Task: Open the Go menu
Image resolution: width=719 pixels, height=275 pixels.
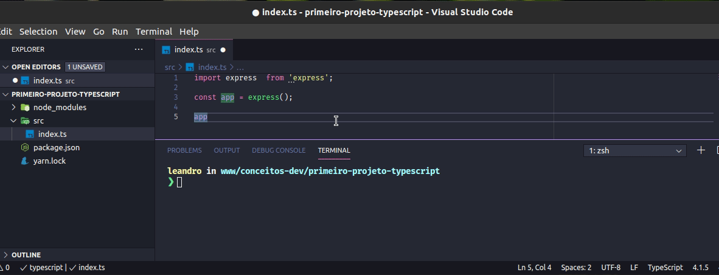Action: (x=99, y=32)
